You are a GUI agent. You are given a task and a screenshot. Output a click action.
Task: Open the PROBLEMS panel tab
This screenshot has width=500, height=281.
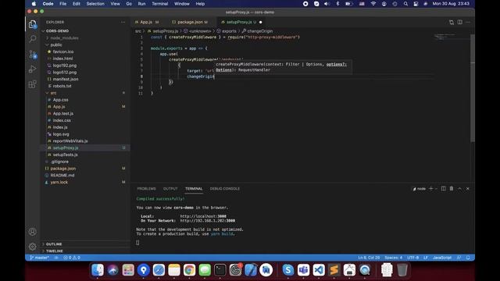click(147, 189)
